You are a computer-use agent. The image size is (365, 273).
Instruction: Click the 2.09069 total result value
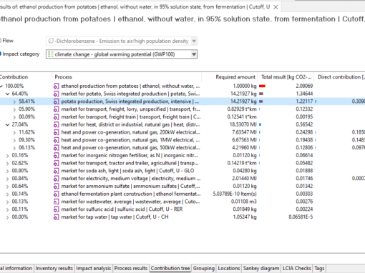coord(304,86)
